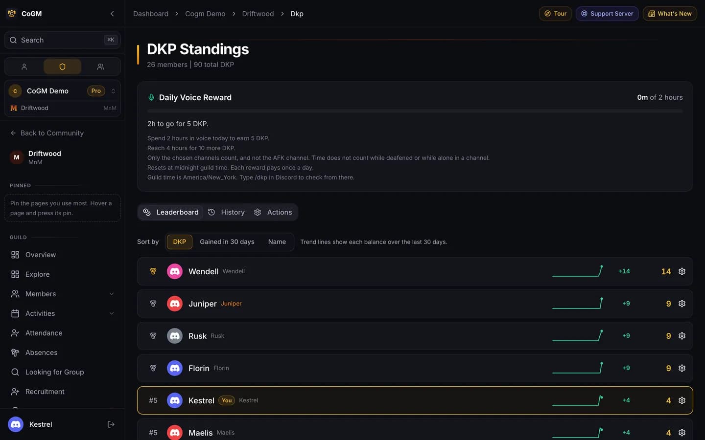Open Attendance page

tap(62, 333)
